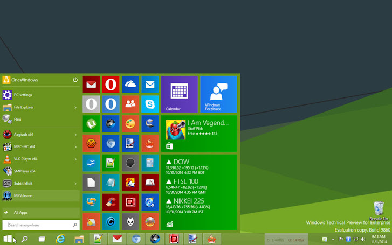Open the orange hexagon X tile

[x=91, y=143]
